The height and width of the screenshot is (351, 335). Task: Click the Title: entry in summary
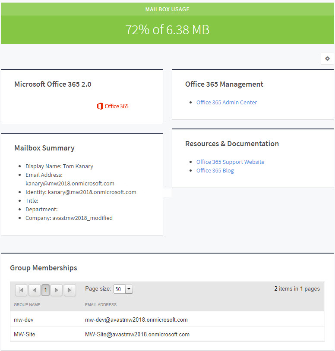pyautogui.click(x=32, y=201)
